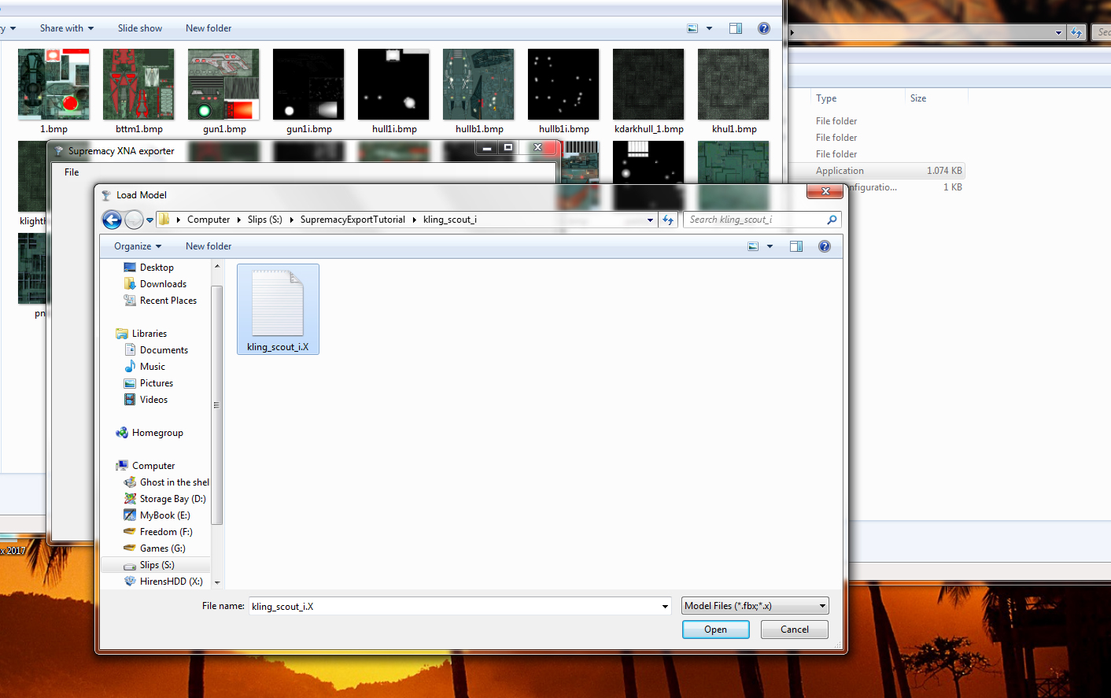
Task: Open the File menu in Supremacy XNA exporter
Action: (x=72, y=172)
